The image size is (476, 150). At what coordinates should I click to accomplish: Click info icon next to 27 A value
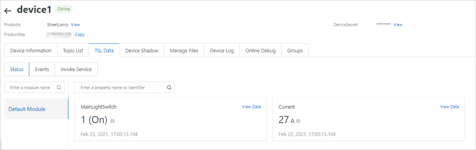(x=298, y=121)
